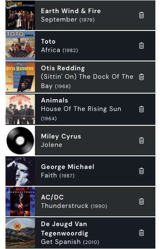Click the Toto Africa album artwork

point(20,46)
